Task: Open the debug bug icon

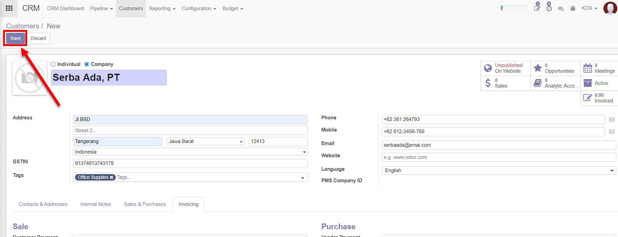Action: pyautogui.click(x=573, y=9)
